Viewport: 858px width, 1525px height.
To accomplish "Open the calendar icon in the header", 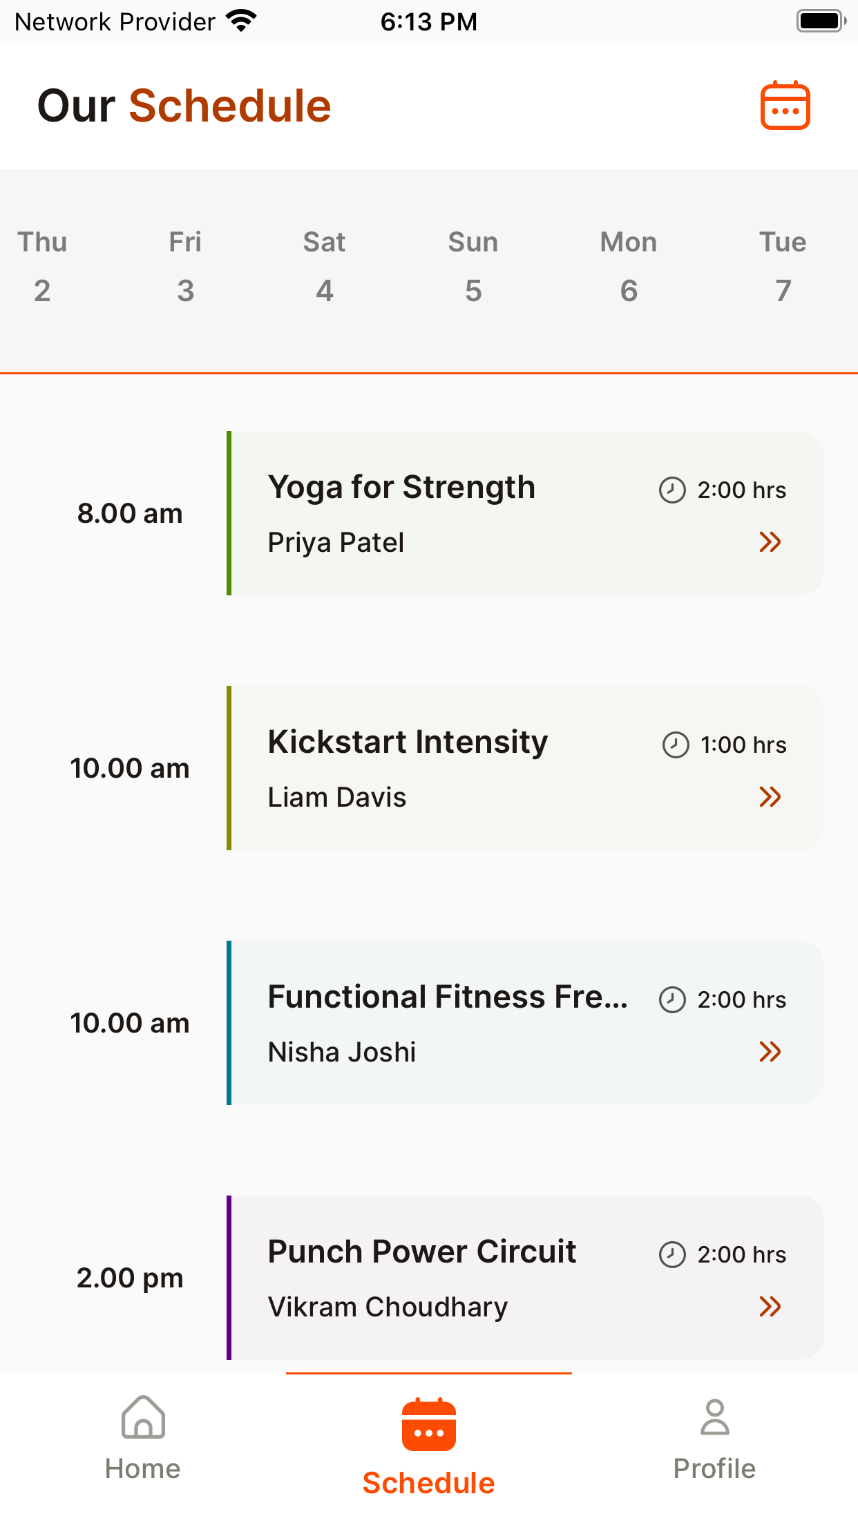I will [785, 106].
